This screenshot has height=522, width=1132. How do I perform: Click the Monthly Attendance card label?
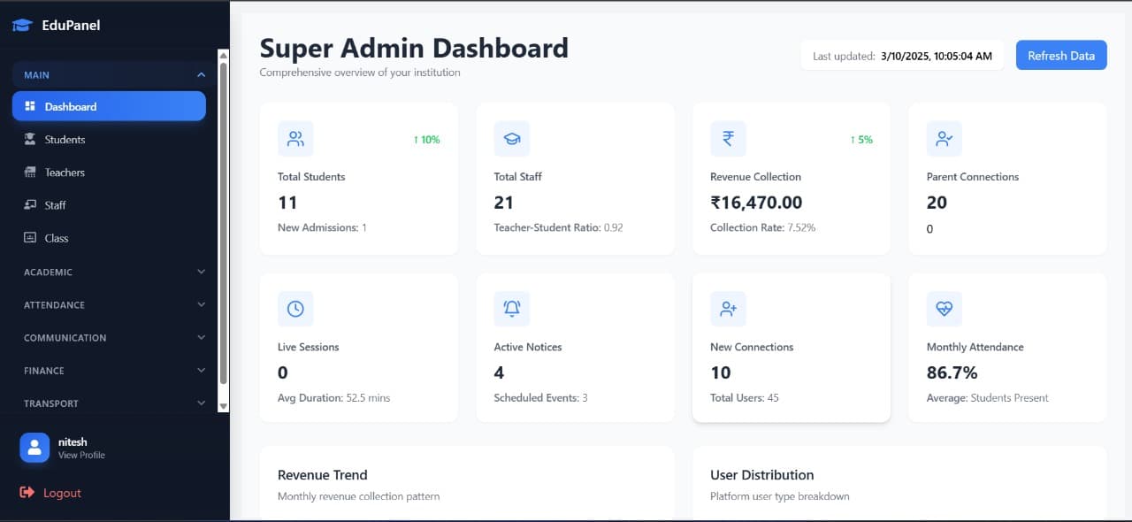coord(975,347)
